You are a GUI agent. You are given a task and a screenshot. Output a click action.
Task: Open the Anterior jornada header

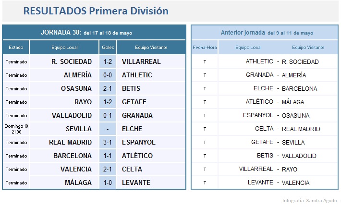pyautogui.click(x=267, y=33)
